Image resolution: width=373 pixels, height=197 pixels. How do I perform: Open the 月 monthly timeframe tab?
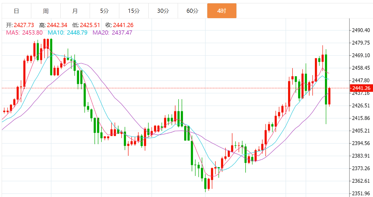tap(75, 11)
